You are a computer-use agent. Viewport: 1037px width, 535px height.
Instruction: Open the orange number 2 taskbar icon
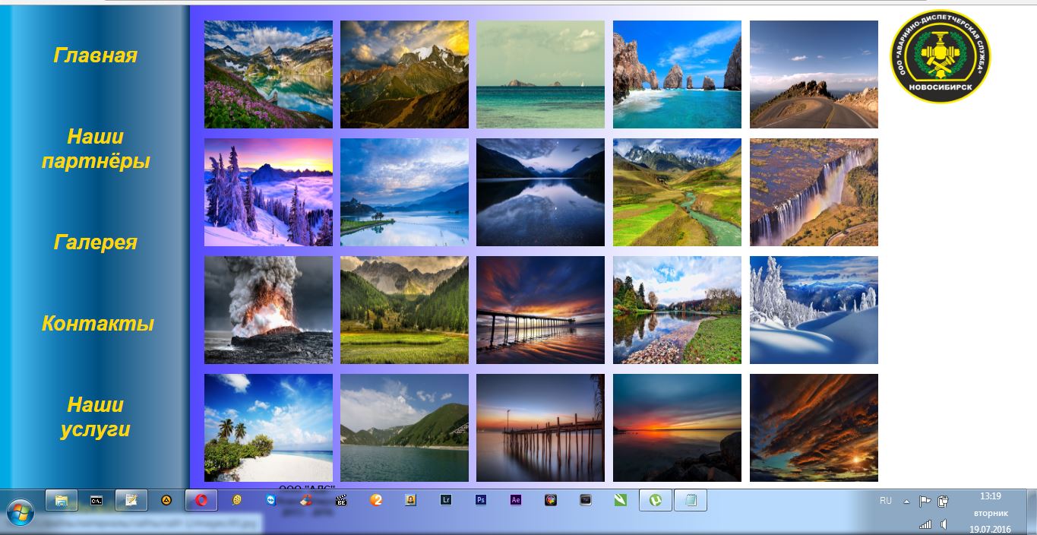click(376, 500)
